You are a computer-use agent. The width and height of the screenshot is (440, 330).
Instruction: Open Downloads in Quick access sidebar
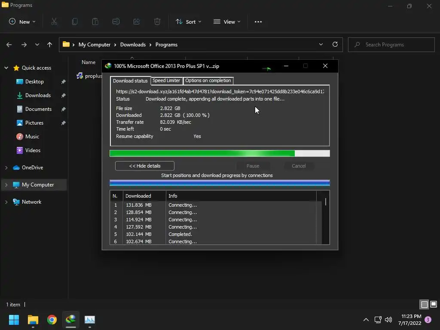[x=38, y=95]
